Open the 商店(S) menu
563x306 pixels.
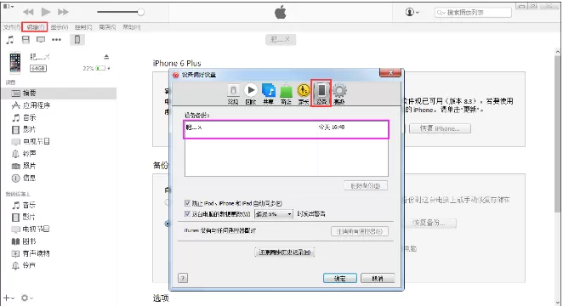pos(107,27)
